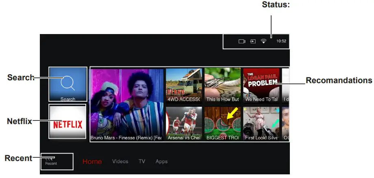Open the 4WD ACCESSO video thumbnail
This screenshot has height=178, width=374.
point(184,86)
